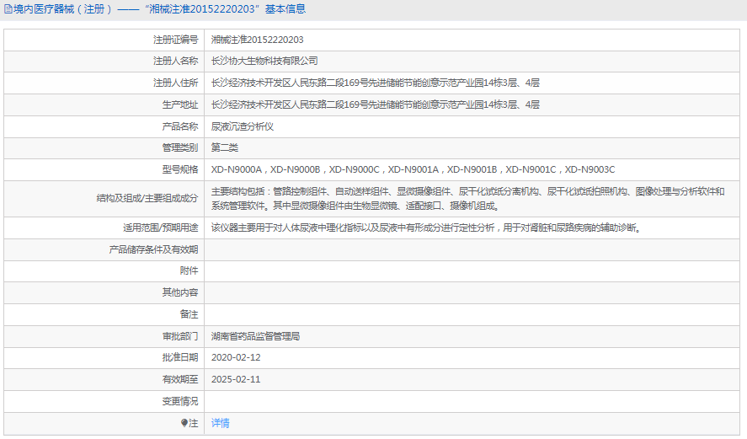The image size is (747, 439).
Task: Click the 变更情况 row label
Action: pyautogui.click(x=180, y=401)
